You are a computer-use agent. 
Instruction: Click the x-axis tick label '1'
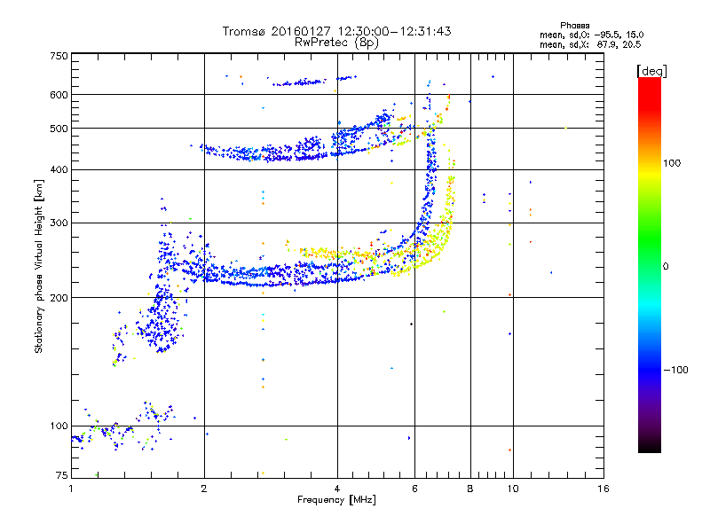click(x=71, y=489)
